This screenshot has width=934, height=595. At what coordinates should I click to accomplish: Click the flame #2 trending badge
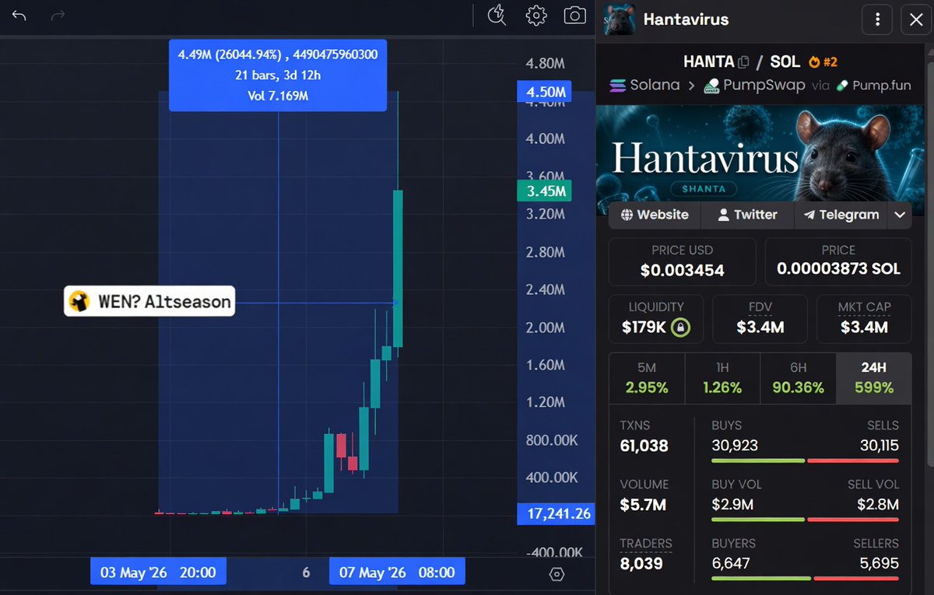click(823, 61)
